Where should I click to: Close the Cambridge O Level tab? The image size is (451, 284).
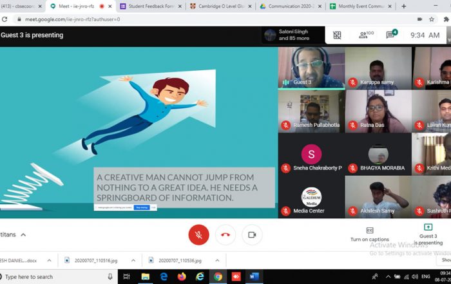(250, 6)
